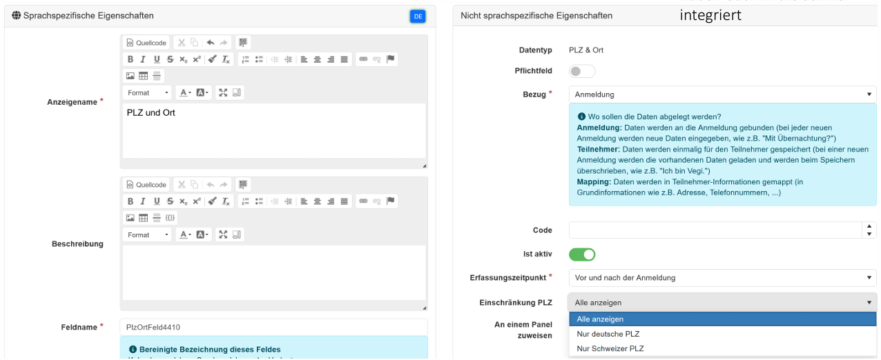
Task: Open the Bezug dropdown
Action: (x=722, y=94)
